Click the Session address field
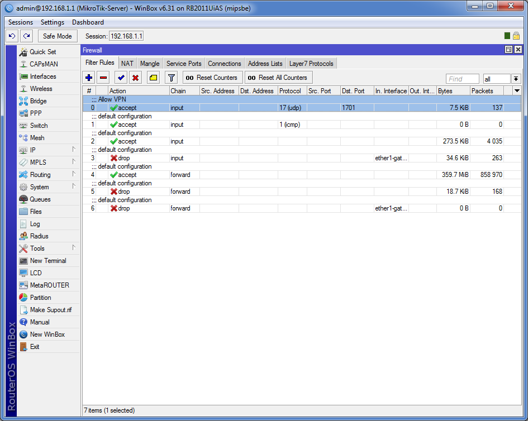 click(126, 36)
